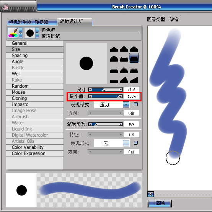Click the 清除 clear button
212x212 pixels.
(x=160, y=203)
